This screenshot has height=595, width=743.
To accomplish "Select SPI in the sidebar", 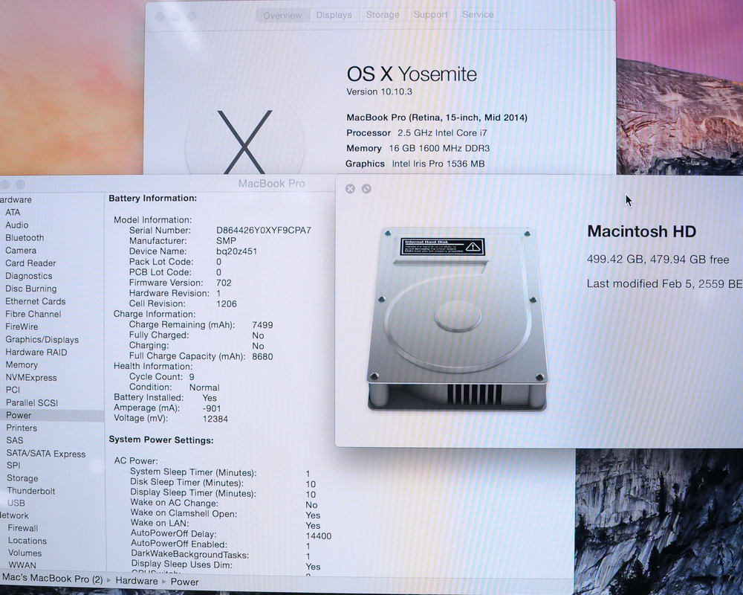I will (x=13, y=466).
